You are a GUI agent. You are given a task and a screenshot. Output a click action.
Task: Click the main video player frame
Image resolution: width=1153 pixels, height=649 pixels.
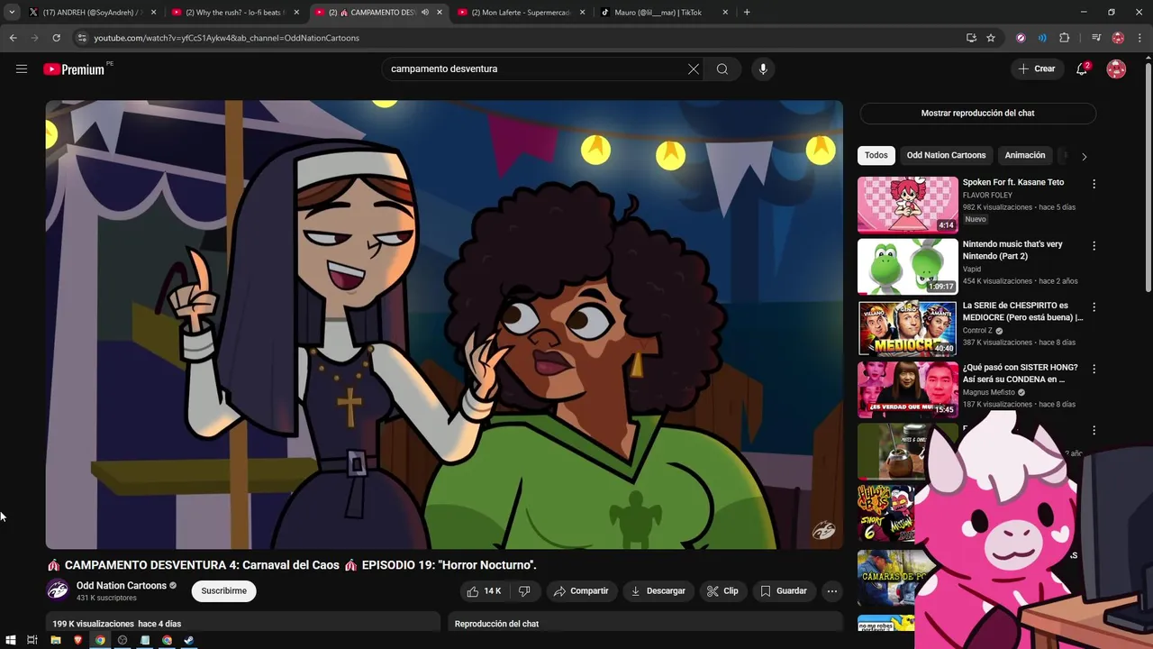[x=444, y=324]
